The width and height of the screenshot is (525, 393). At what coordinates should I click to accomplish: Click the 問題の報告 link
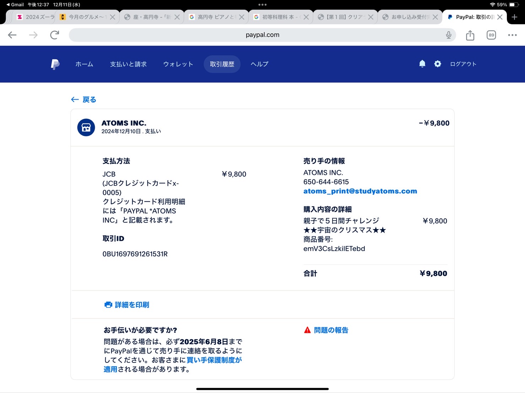pos(331,330)
